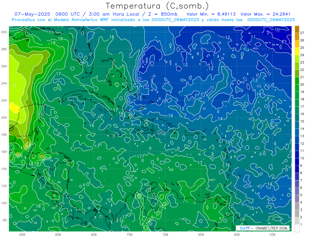Click the topmost dark orange color scale segment
The image size is (309, 238).
pos(297,29)
